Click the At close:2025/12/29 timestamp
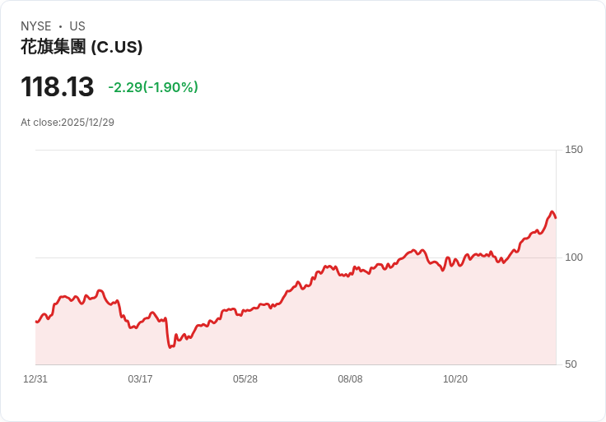The image size is (606, 422). (68, 123)
